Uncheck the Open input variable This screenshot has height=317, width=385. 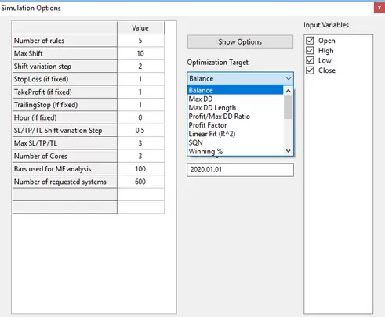[x=310, y=41]
